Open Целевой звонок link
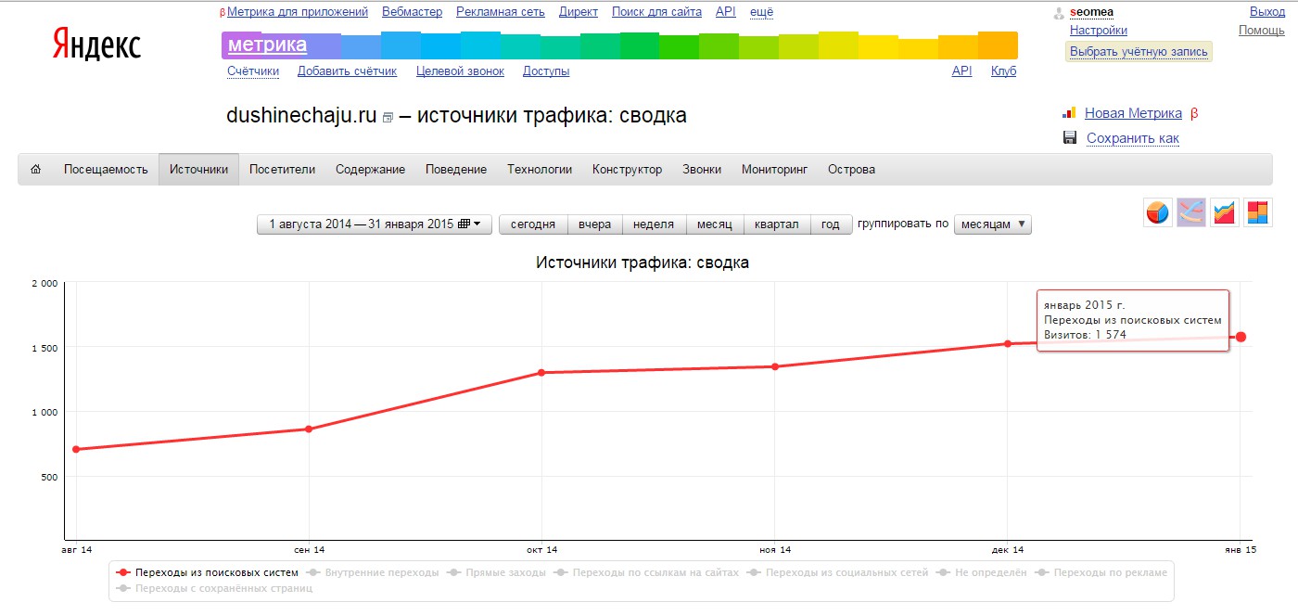Image resolution: width=1298 pixels, height=615 pixels. pos(460,71)
